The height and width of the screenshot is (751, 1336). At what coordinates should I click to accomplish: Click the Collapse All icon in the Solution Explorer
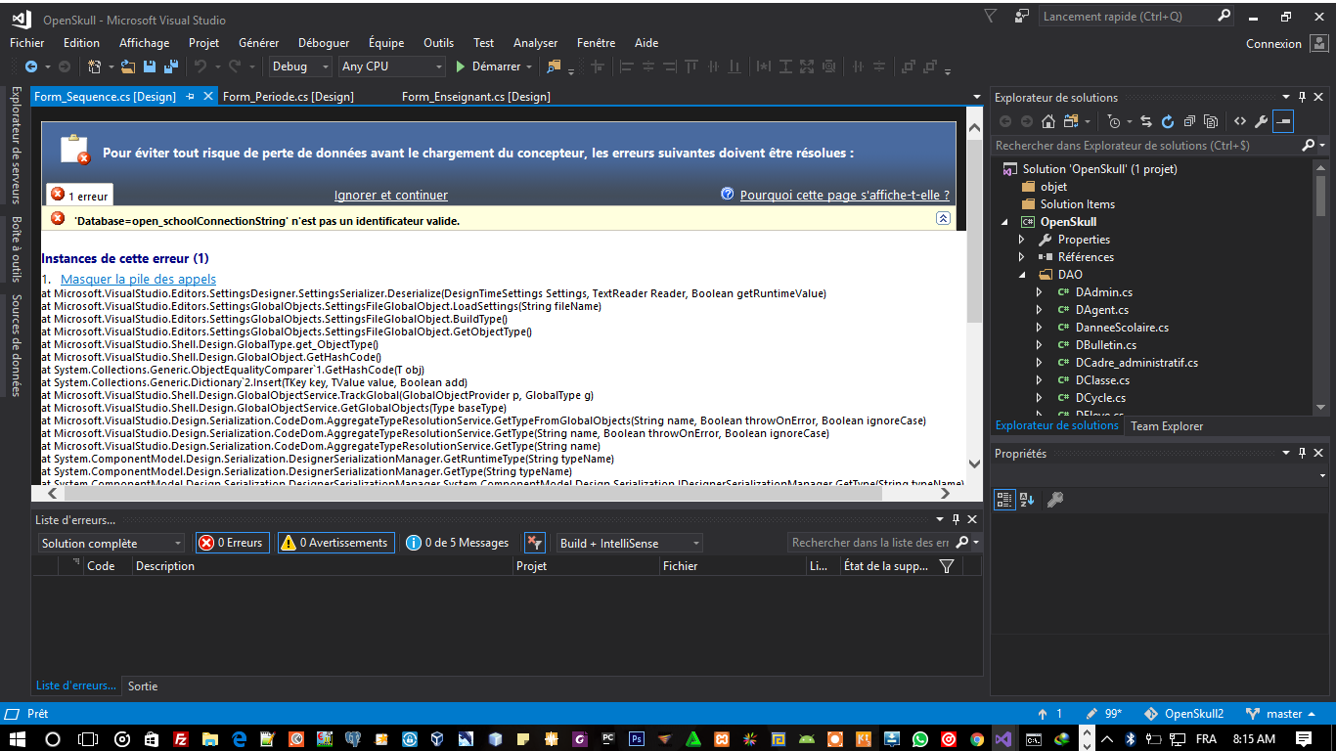[1189, 121]
